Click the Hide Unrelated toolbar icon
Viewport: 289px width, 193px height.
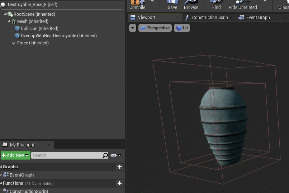243,5
